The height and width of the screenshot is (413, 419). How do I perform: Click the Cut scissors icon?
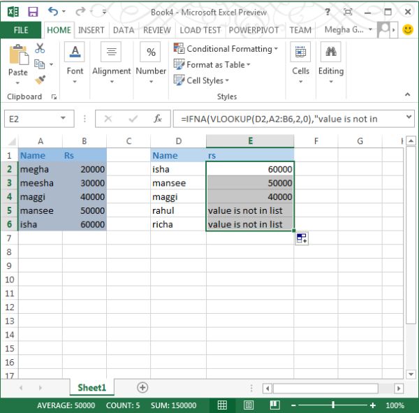40,48
